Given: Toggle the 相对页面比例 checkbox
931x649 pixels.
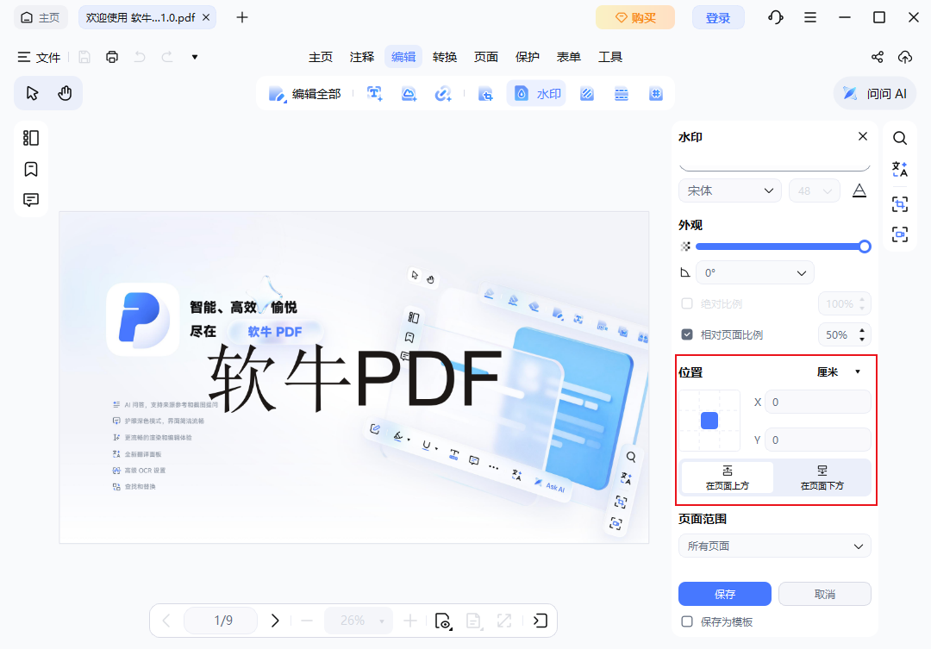Looking at the screenshot, I should (687, 334).
